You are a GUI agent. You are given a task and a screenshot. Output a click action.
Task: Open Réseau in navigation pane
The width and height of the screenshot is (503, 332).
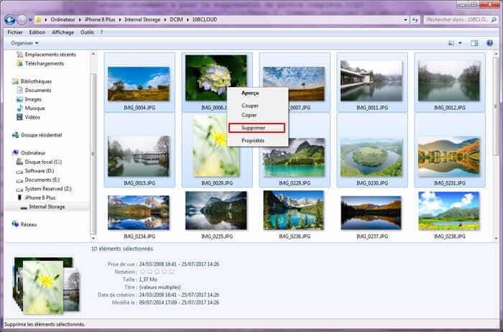[30, 224]
